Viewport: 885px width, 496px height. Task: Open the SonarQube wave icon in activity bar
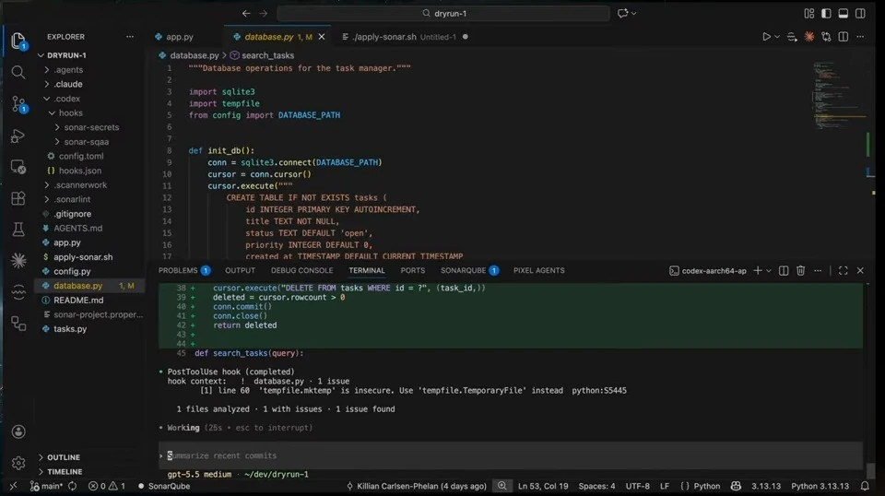tap(18, 291)
